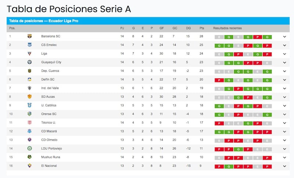Open the Ind. del Valle team name

click(50, 88)
